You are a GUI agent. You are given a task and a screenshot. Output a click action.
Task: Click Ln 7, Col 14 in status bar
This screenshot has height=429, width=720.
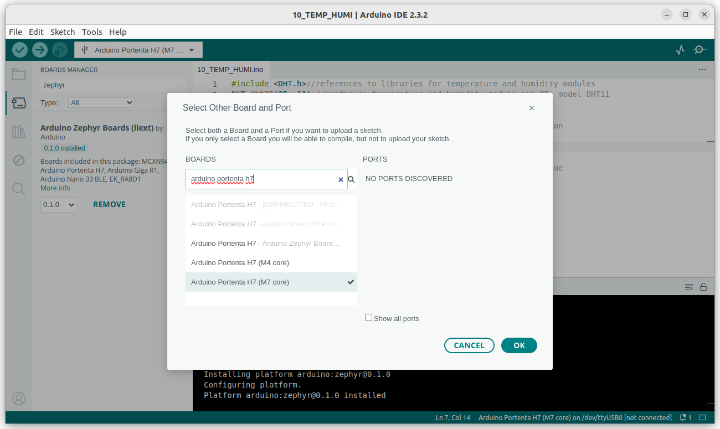452,417
